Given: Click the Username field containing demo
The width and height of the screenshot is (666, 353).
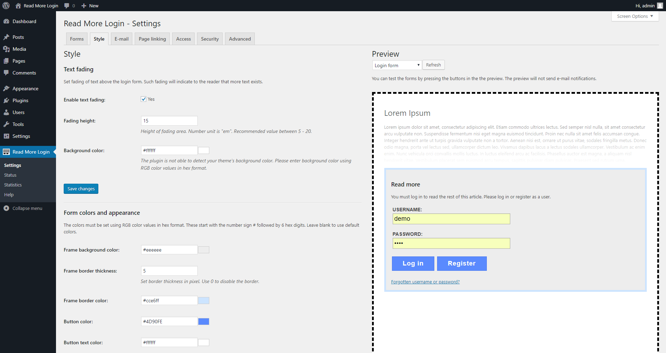Looking at the screenshot, I should click(451, 219).
